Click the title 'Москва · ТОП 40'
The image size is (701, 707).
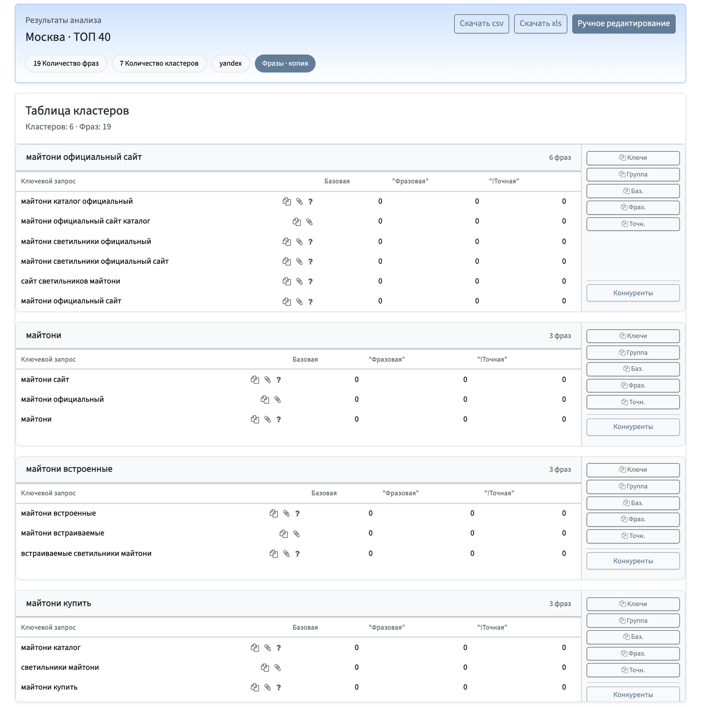click(68, 37)
